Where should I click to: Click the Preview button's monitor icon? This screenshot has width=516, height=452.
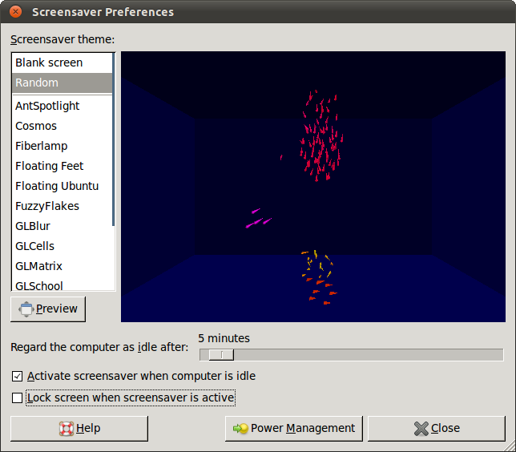(x=26, y=309)
